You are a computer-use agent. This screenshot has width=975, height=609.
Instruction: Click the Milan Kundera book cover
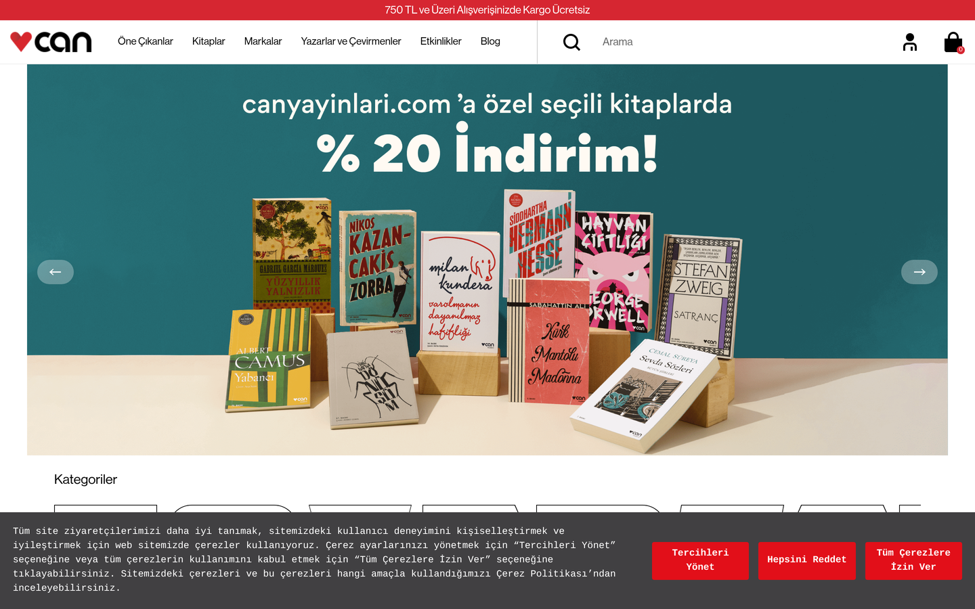[460, 291]
